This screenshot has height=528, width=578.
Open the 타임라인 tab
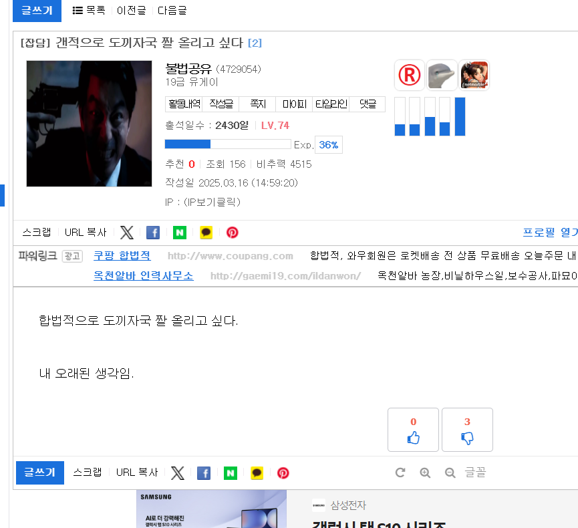point(331,104)
